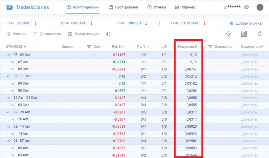The image size is (269, 158).
Task: Open the Отчеты tab
Action: pos(157,7)
